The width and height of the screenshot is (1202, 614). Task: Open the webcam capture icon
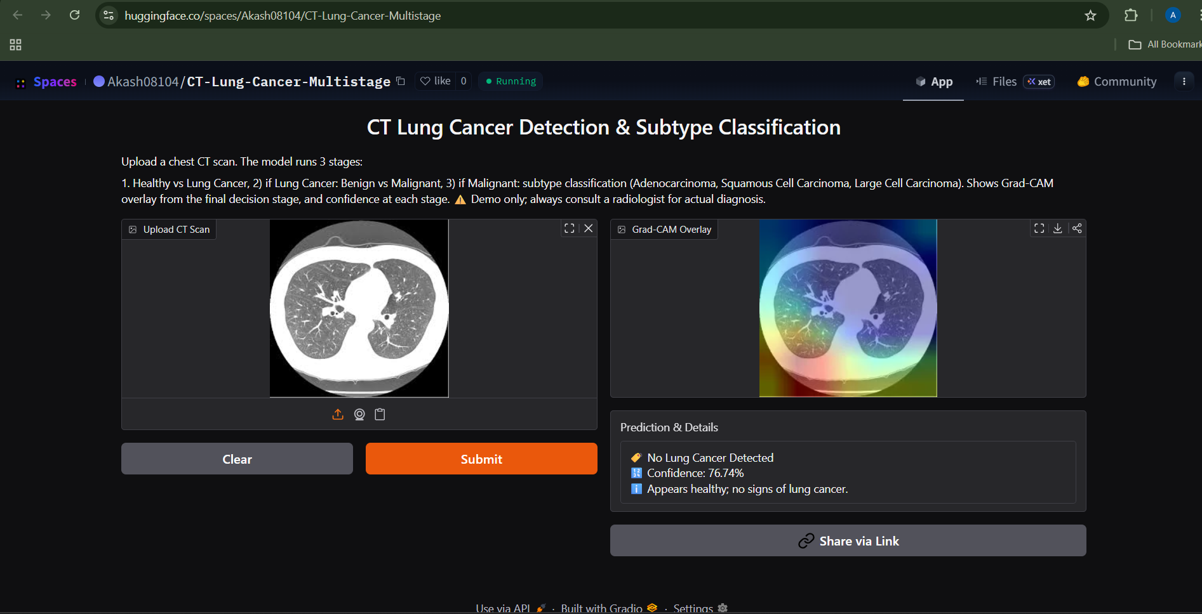[359, 414]
